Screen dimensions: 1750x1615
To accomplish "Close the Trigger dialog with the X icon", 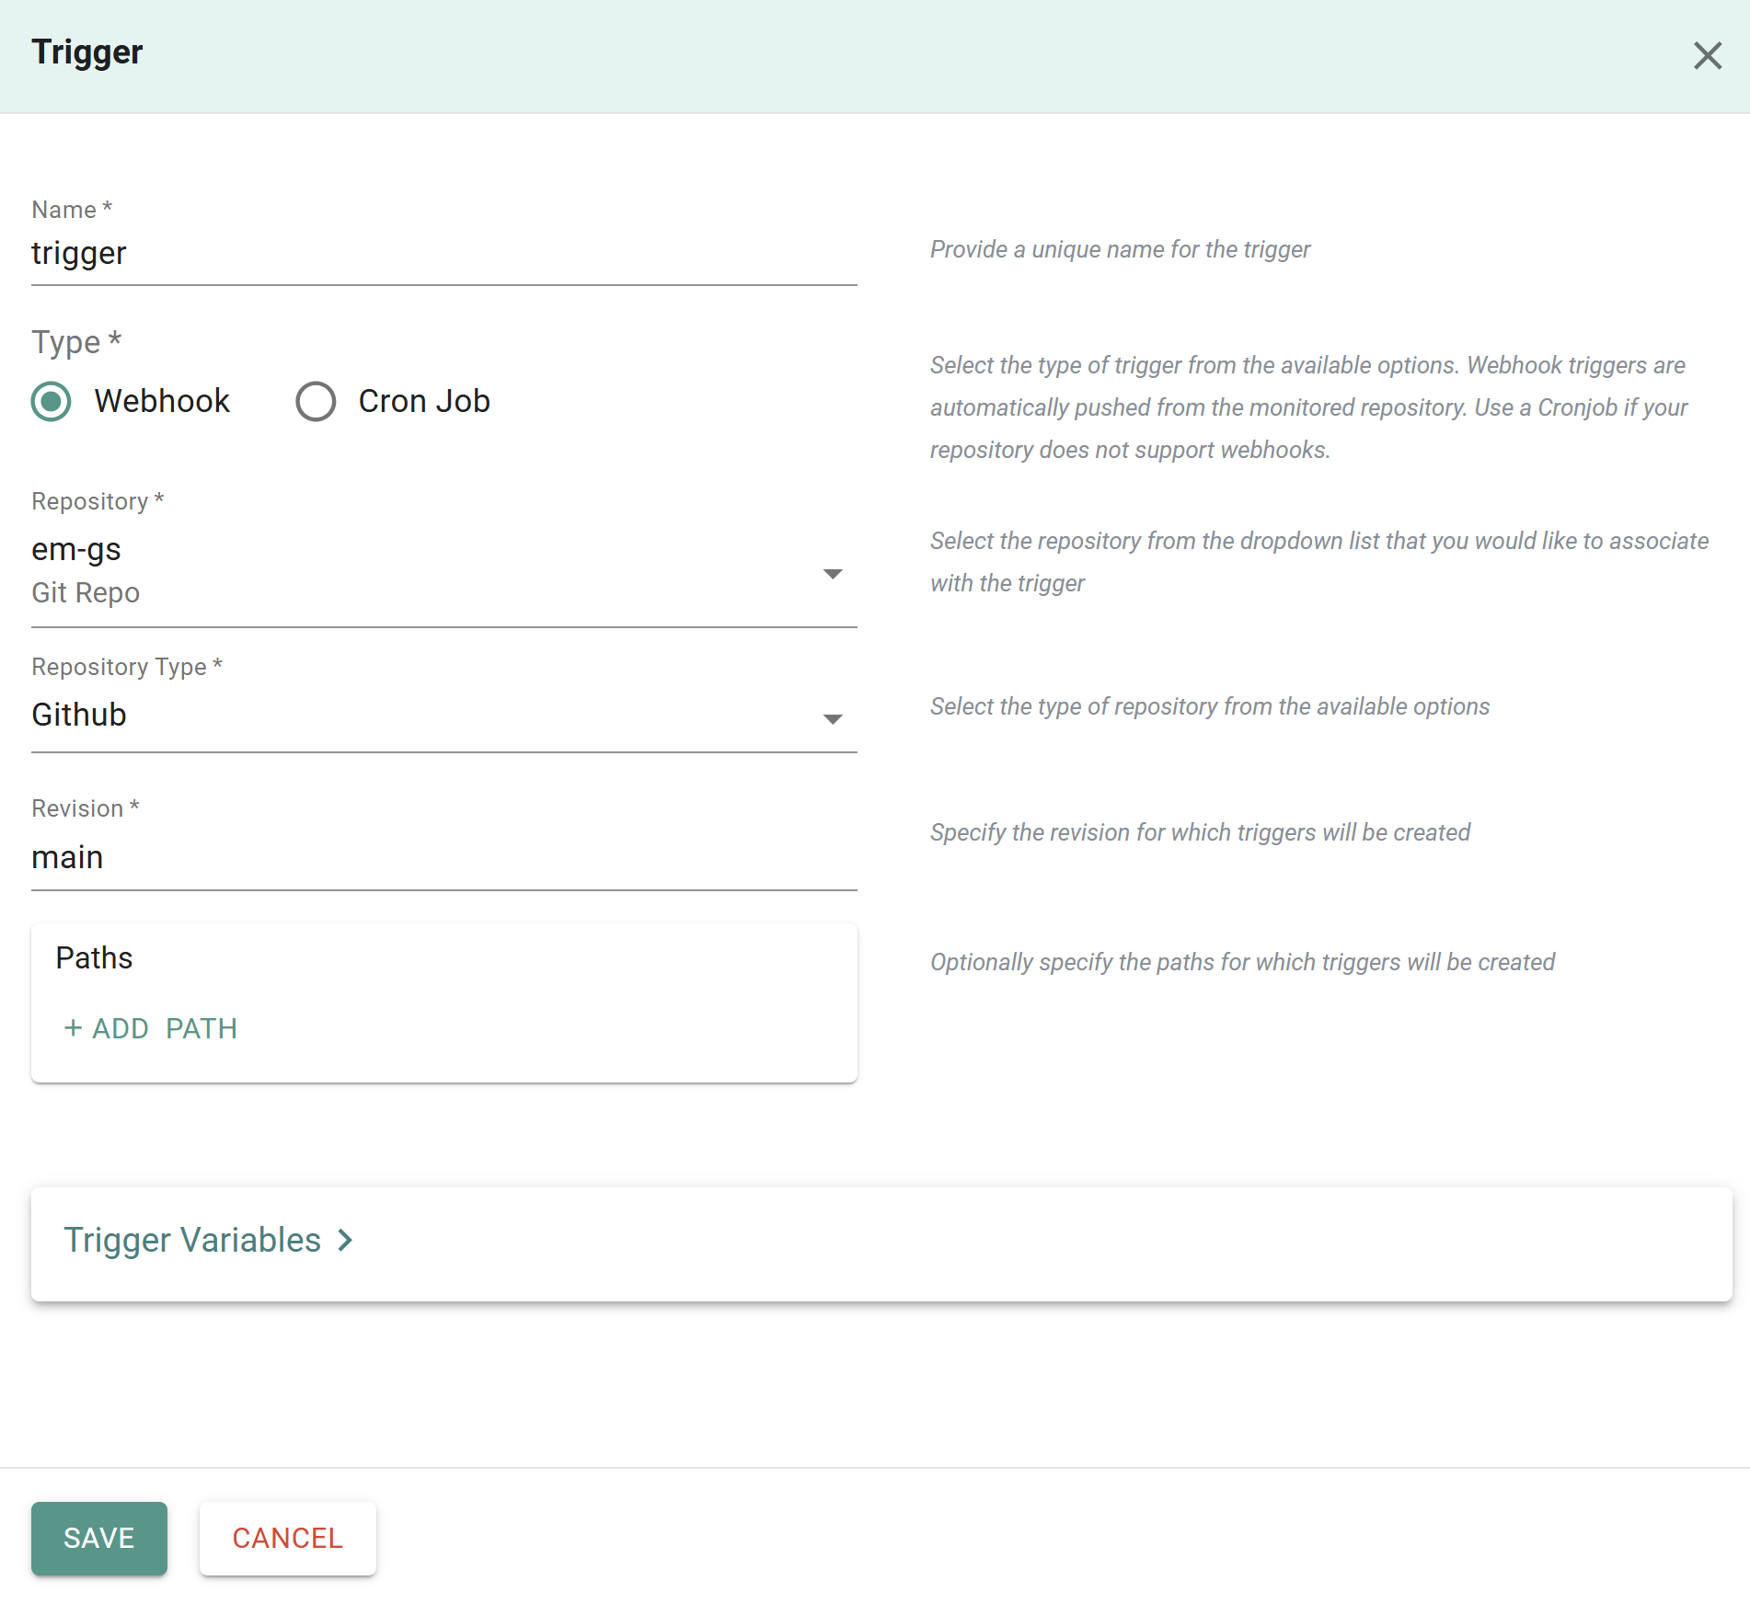I will coord(1707,56).
